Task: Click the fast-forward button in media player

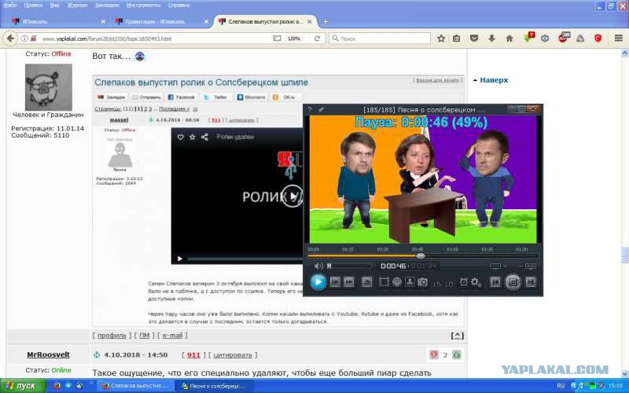Action: point(349,282)
